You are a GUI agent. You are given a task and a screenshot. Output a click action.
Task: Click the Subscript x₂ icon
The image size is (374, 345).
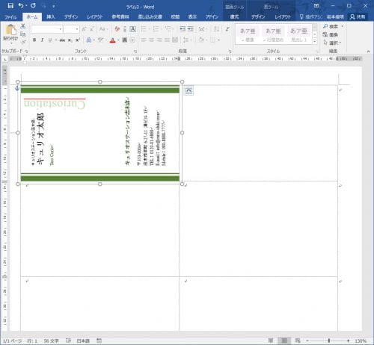70,40
